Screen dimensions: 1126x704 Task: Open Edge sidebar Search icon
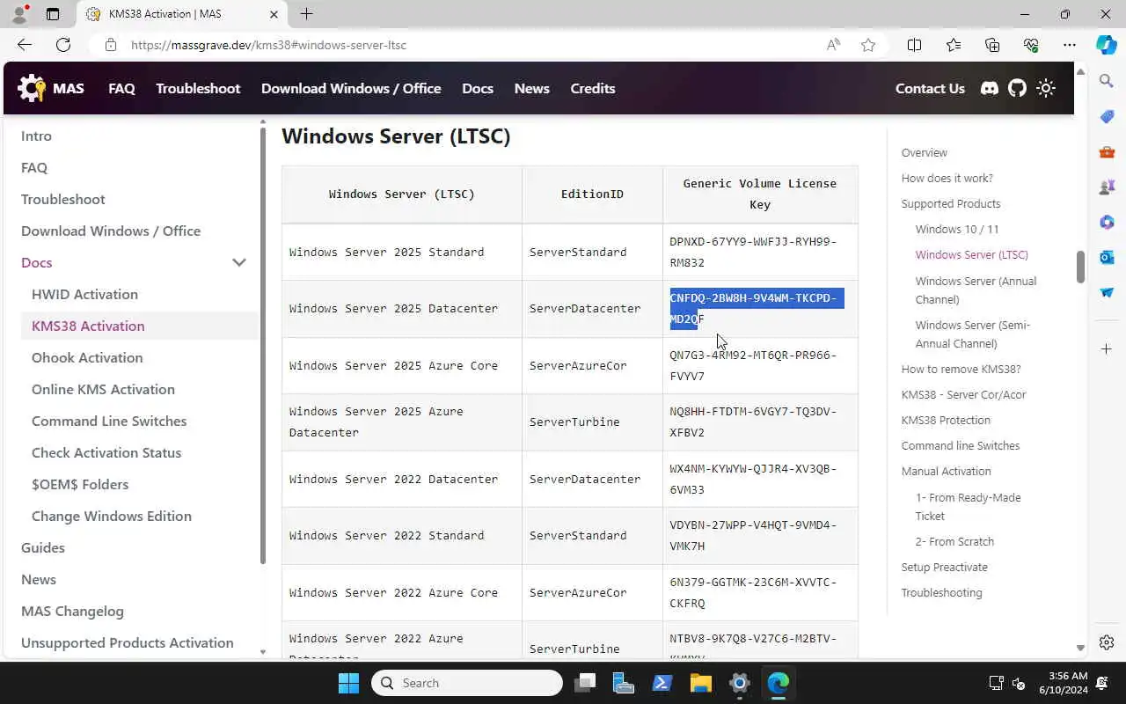(1107, 81)
